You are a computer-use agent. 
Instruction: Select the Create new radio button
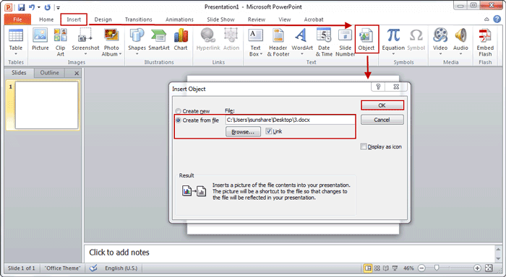(178, 111)
